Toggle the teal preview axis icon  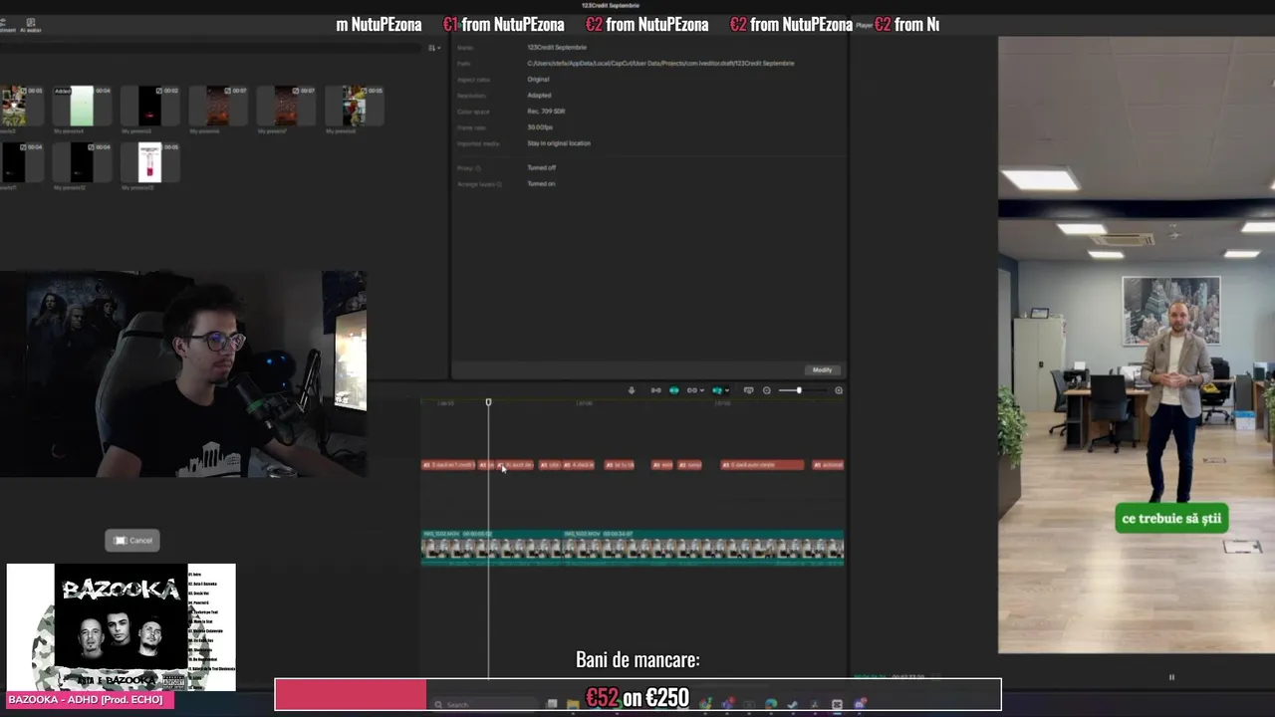point(717,390)
